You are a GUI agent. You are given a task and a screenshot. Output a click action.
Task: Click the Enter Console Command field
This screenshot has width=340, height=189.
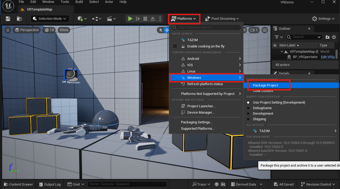(x=127, y=184)
